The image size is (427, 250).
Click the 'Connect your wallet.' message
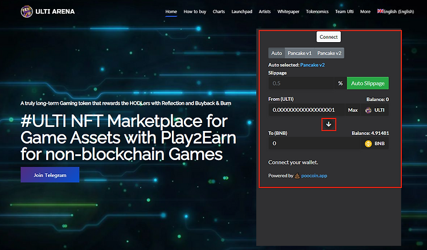[x=293, y=162]
